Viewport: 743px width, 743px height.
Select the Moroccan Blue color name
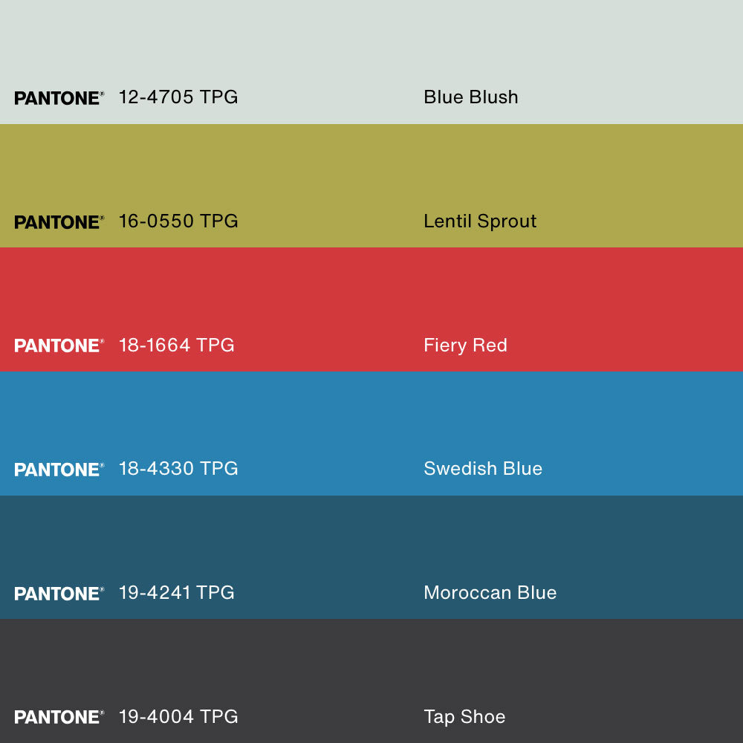(x=490, y=593)
